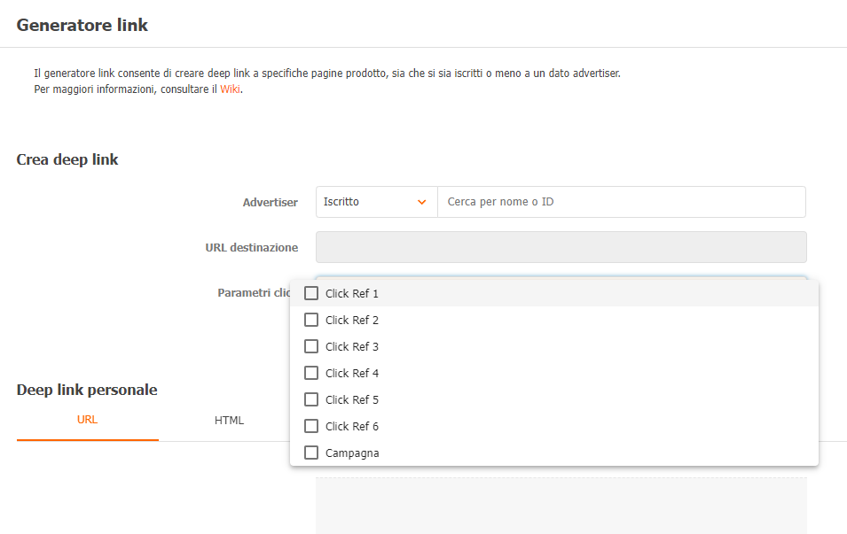Screen dimensions: 847x534
Task: Select the Click Ref 4 checkbox
Action: tap(311, 373)
